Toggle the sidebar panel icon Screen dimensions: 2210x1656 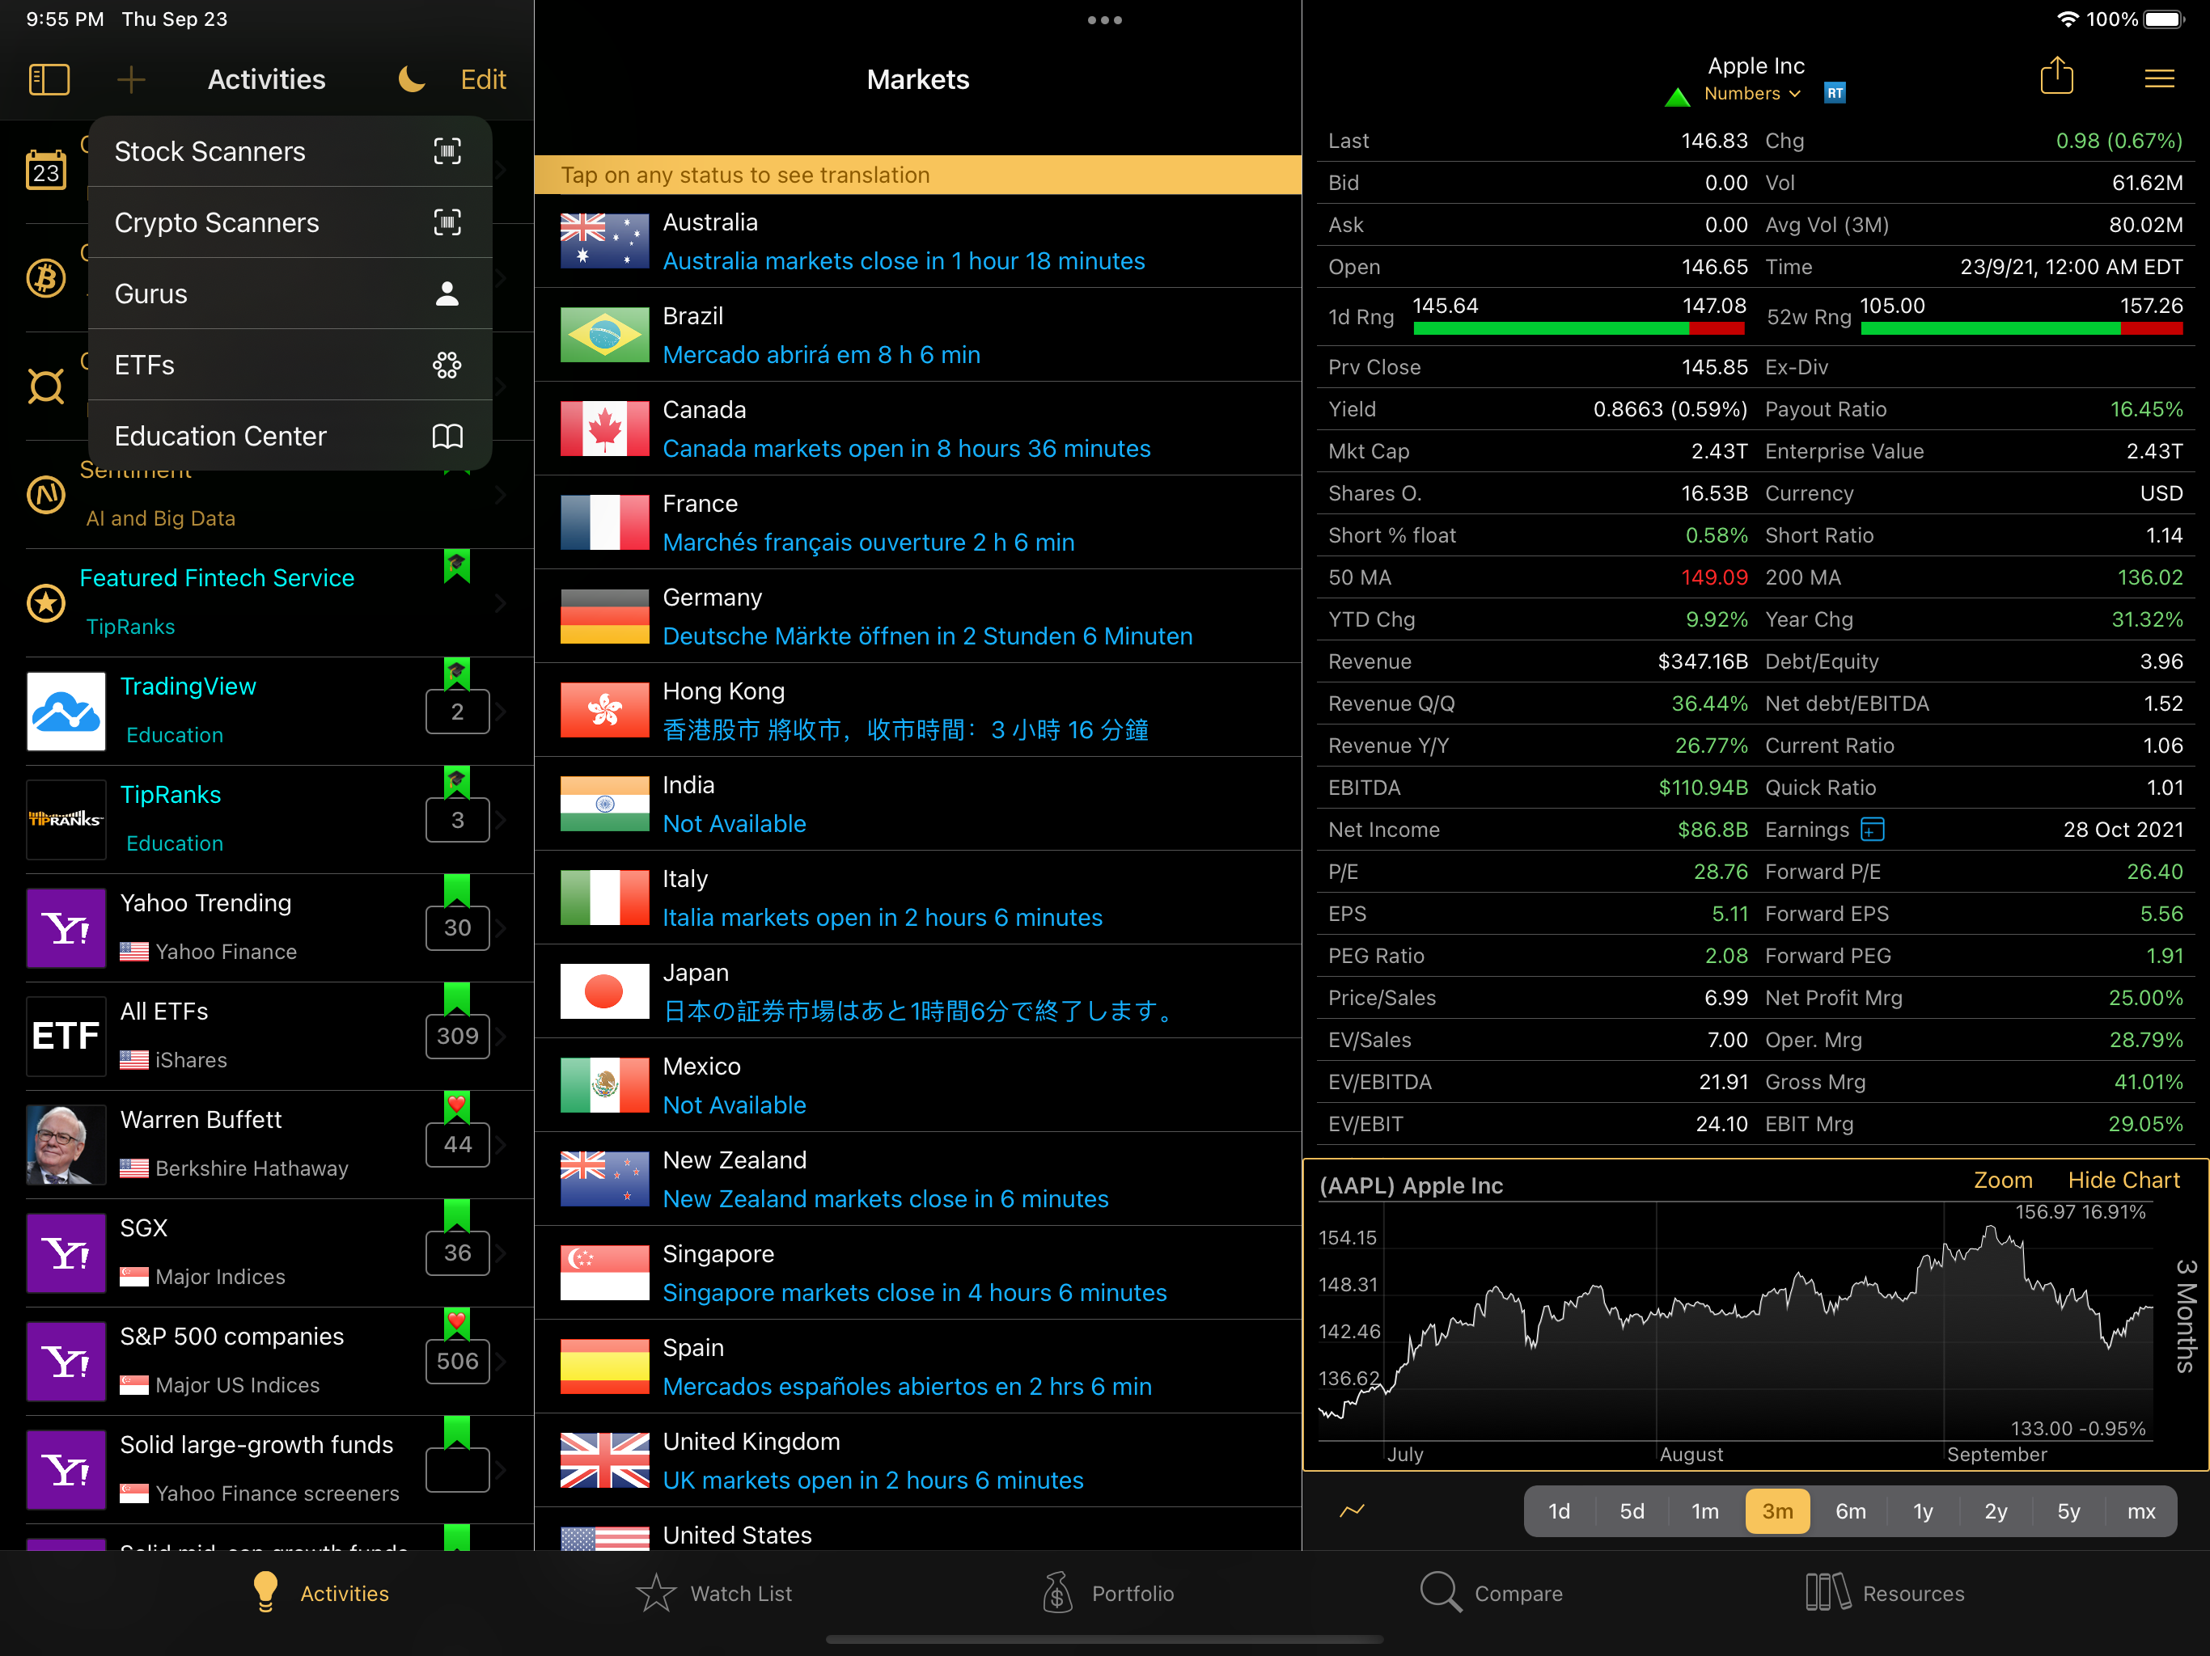[49, 80]
